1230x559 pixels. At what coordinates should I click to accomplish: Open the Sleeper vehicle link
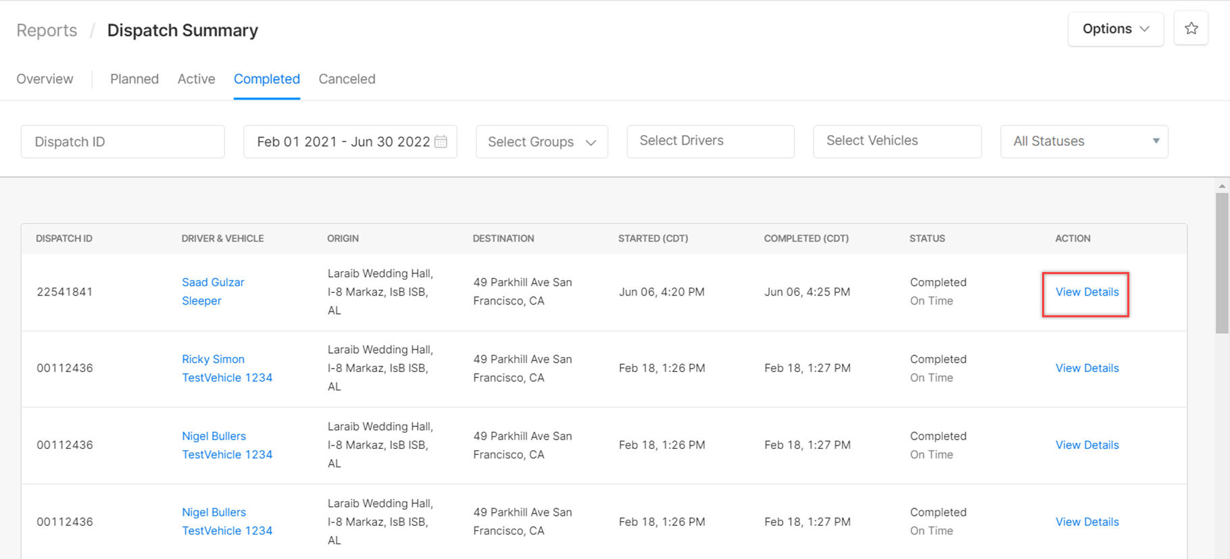(x=201, y=301)
